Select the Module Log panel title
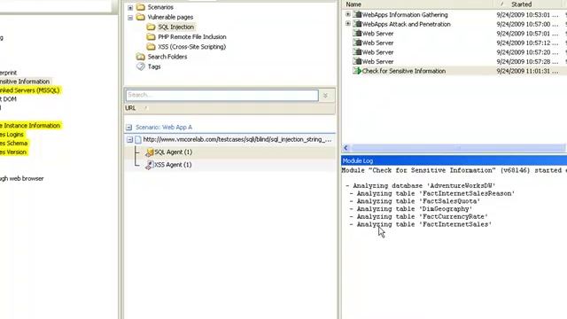 tap(358, 161)
